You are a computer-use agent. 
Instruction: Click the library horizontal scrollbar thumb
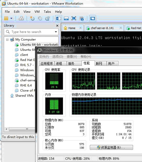point(22,129)
